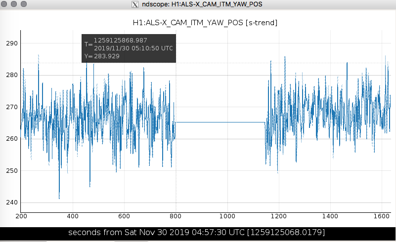Click the Y-axis label 270
Viewport: 396px width, 242px height.
(12, 107)
